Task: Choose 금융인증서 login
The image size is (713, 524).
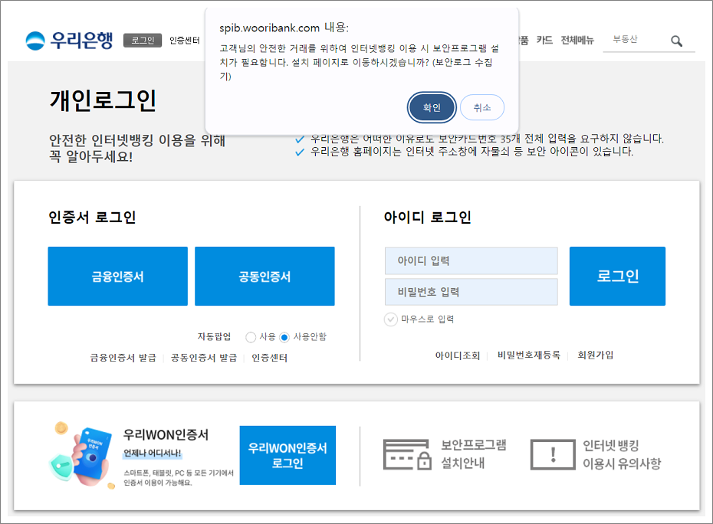Action: 118,277
